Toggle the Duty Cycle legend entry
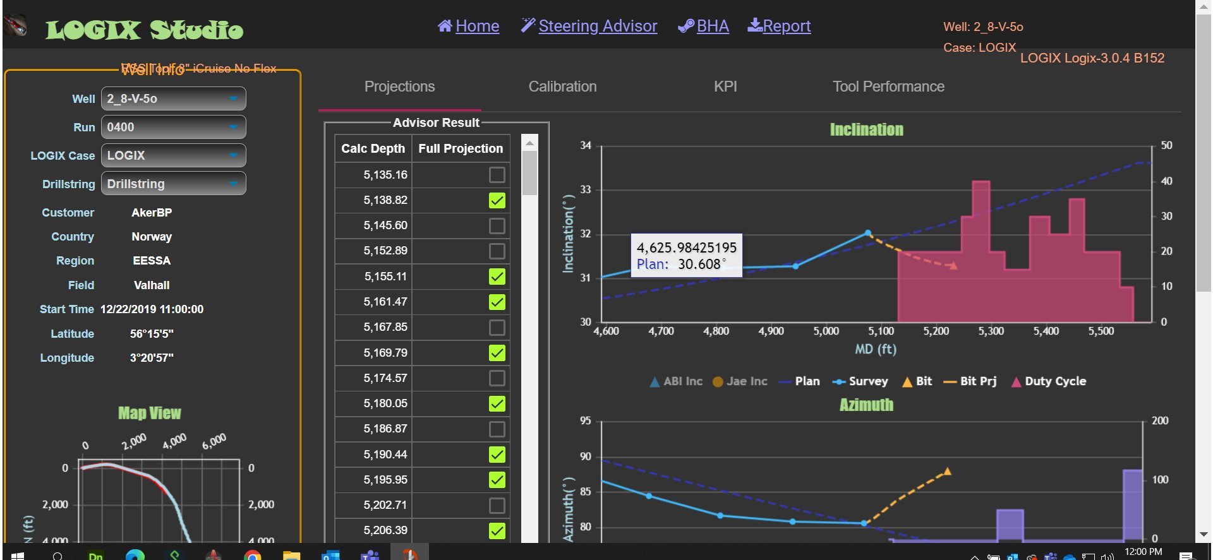The height and width of the screenshot is (560, 1213). [1049, 381]
